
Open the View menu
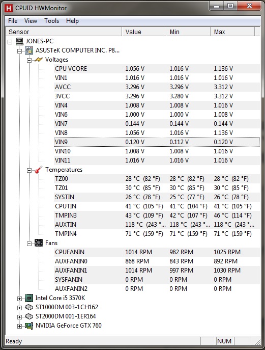31,21
